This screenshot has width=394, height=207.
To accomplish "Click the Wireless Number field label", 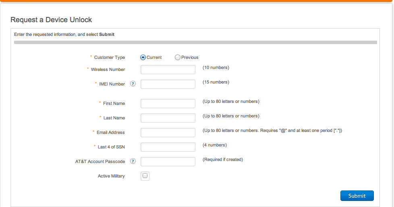I will point(108,69).
